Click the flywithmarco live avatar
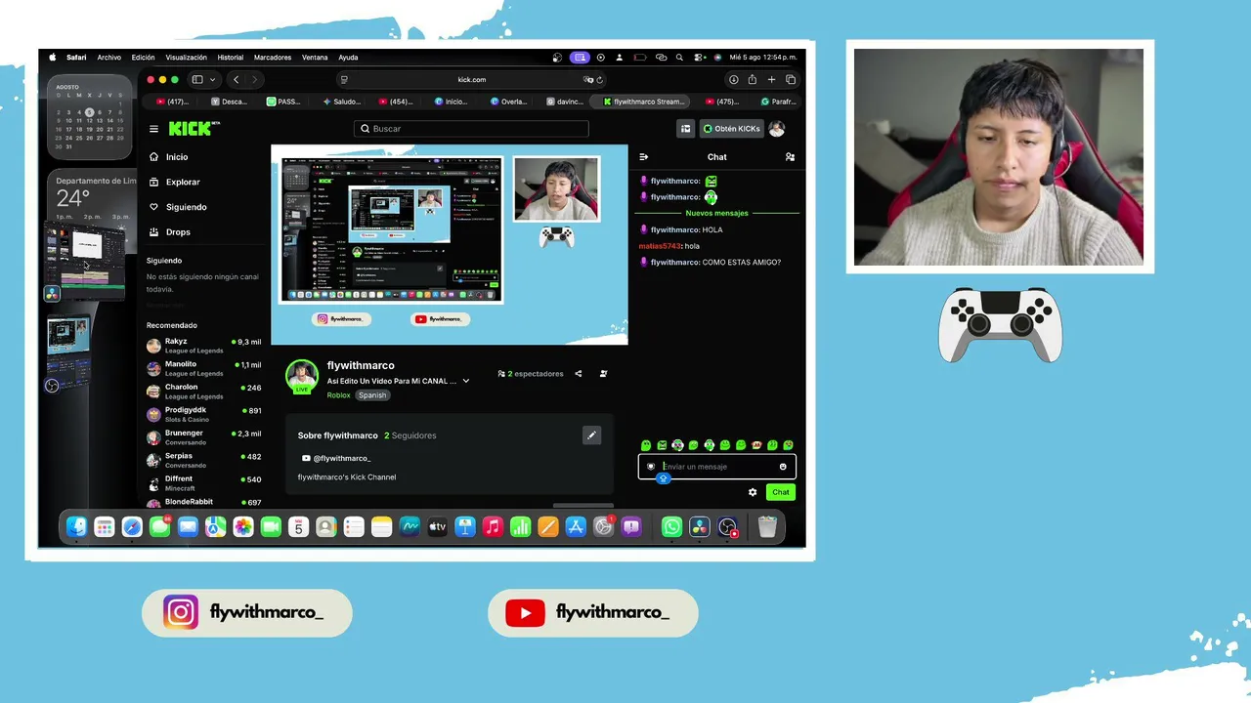Screen dimensions: 1251x703 pos(302,377)
